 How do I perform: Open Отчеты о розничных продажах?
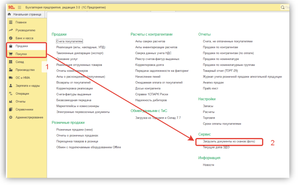(77, 135)
